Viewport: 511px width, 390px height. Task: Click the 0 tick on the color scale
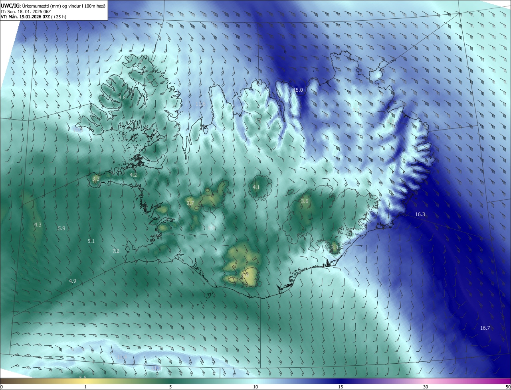[x=2, y=387]
